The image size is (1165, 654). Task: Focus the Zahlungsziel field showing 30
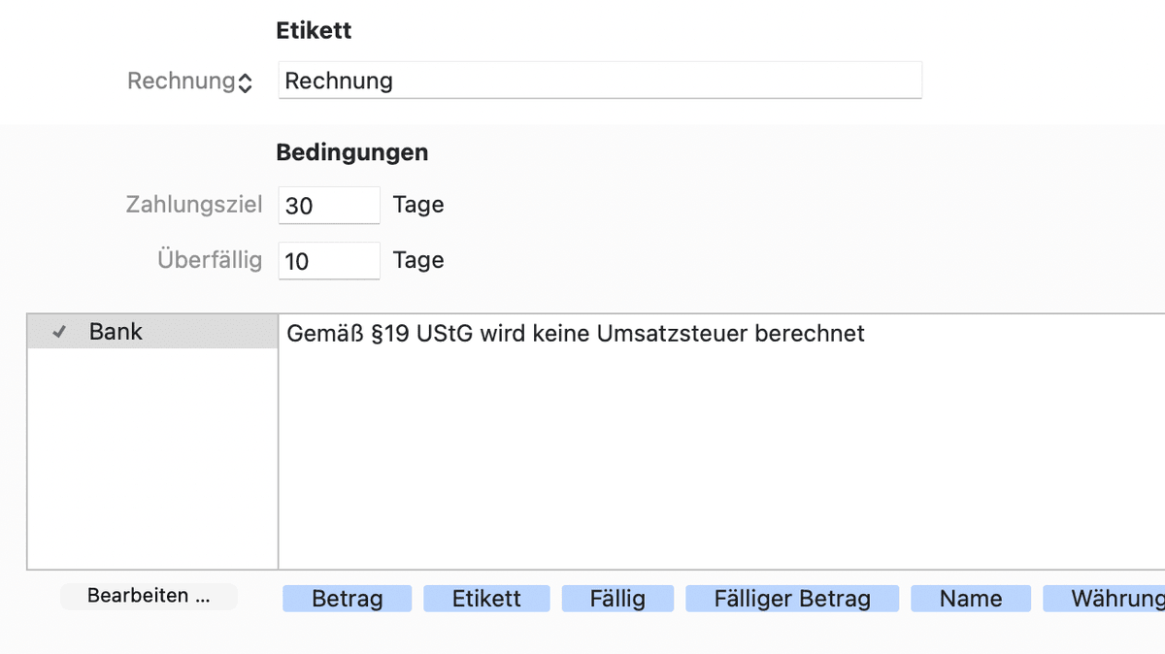click(328, 205)
